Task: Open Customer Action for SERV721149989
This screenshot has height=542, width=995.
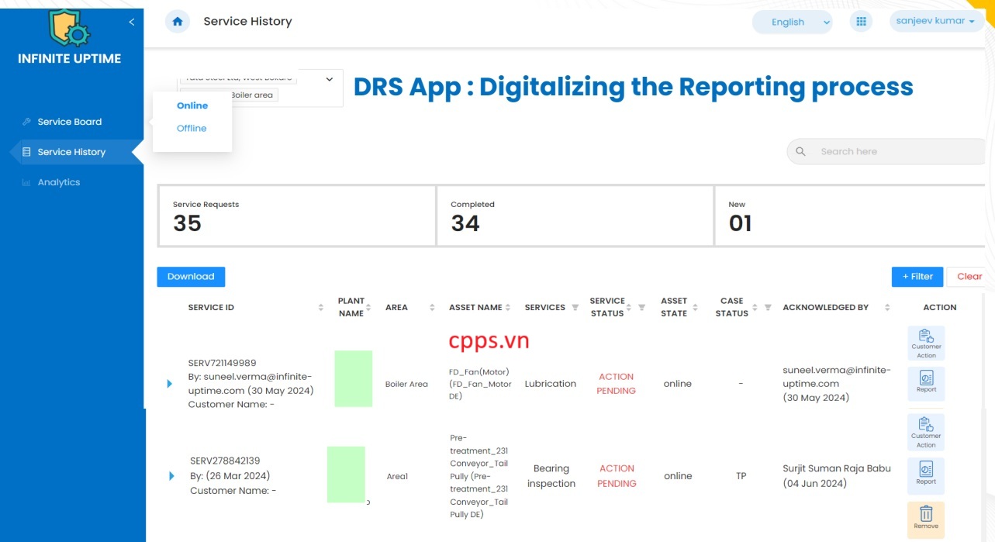Action: 926,343
